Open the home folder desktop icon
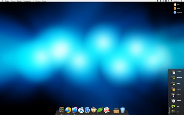Screen dimensions: 184x115 point(175,5)
